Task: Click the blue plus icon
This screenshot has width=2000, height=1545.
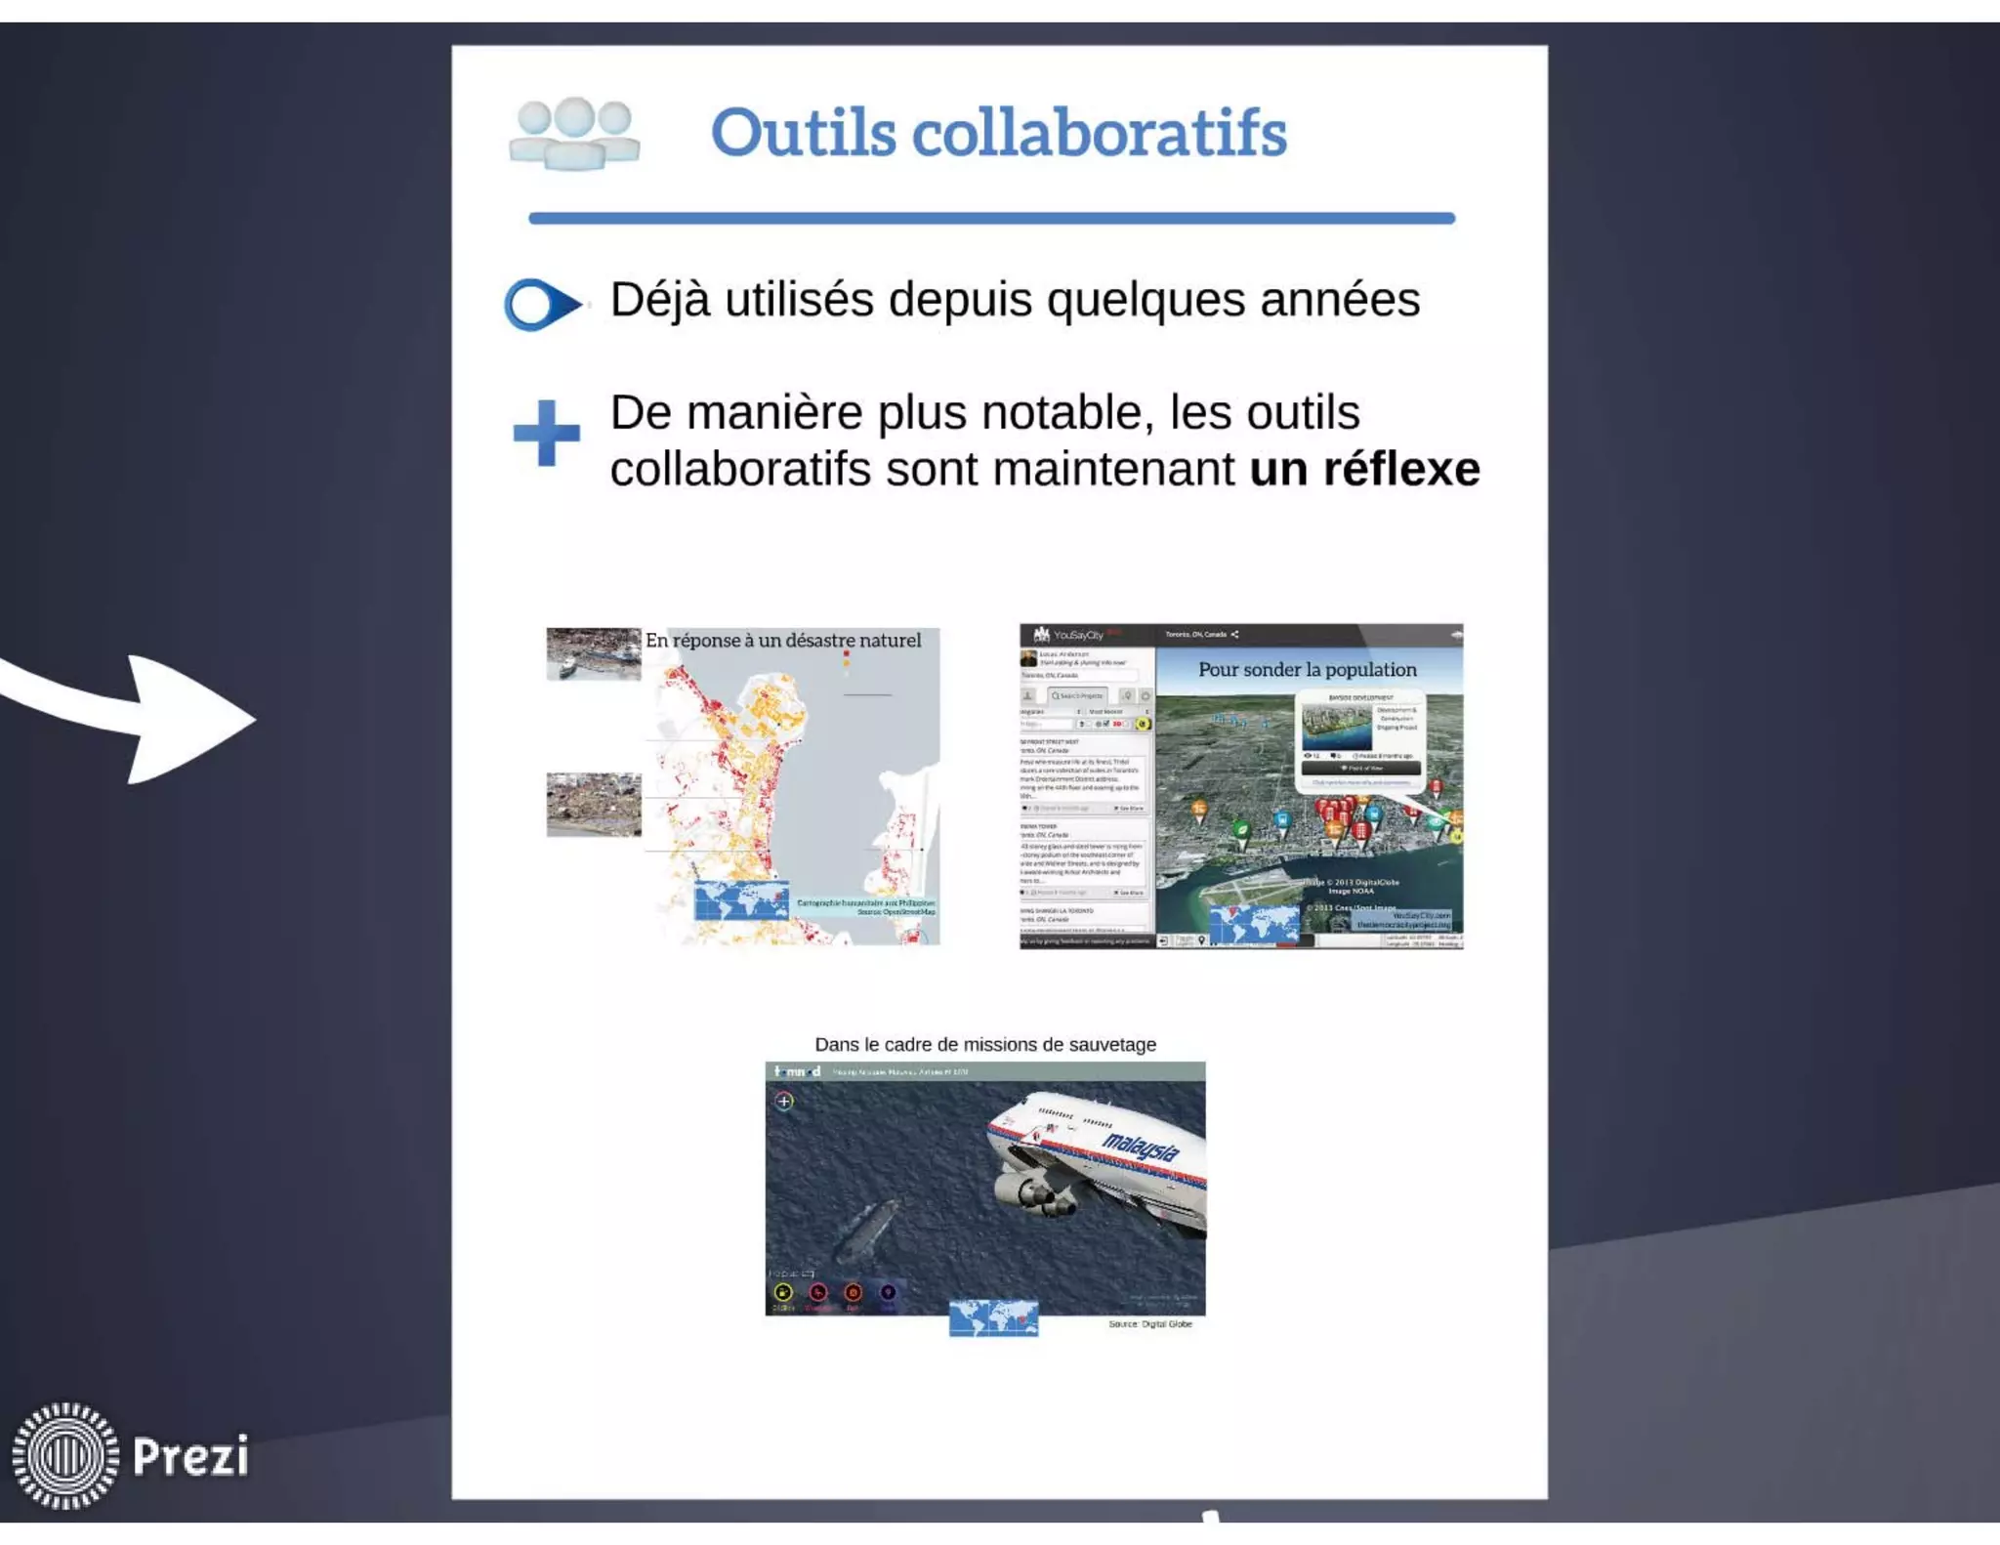Action: coord(546,433)
